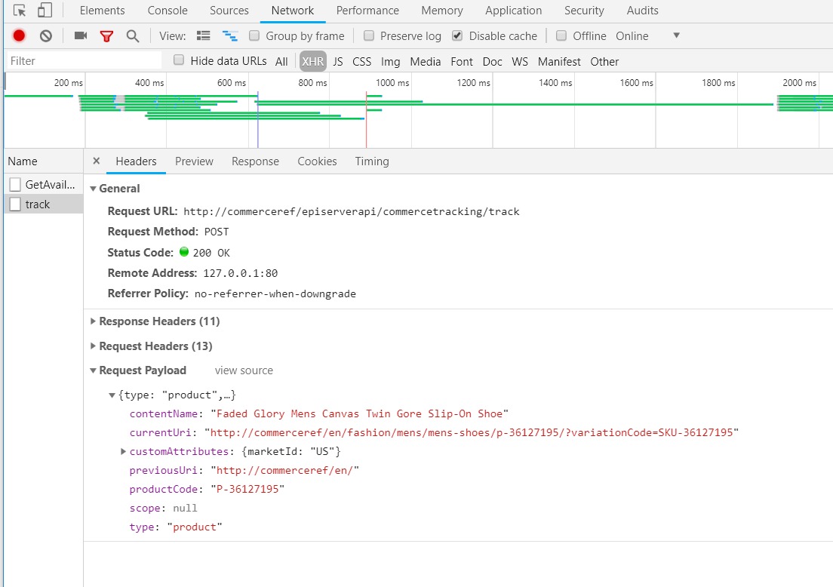Click the capture screenshots camera icon
833x587 pixels.
coord(81,35)
